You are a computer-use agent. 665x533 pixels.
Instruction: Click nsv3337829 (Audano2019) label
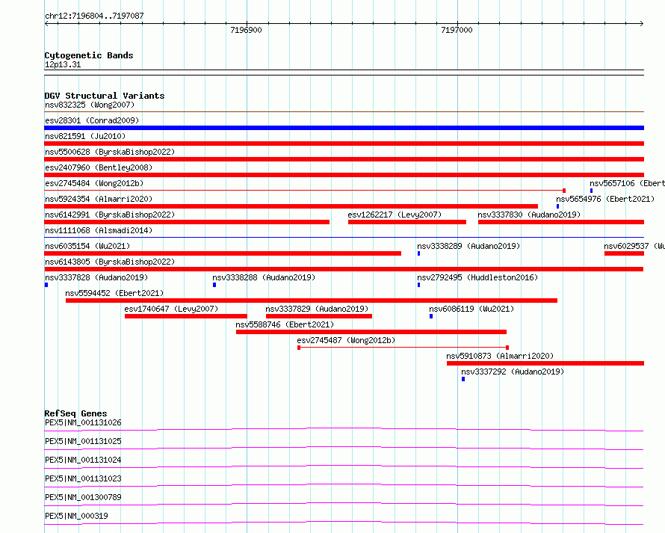tap(317, 309)
